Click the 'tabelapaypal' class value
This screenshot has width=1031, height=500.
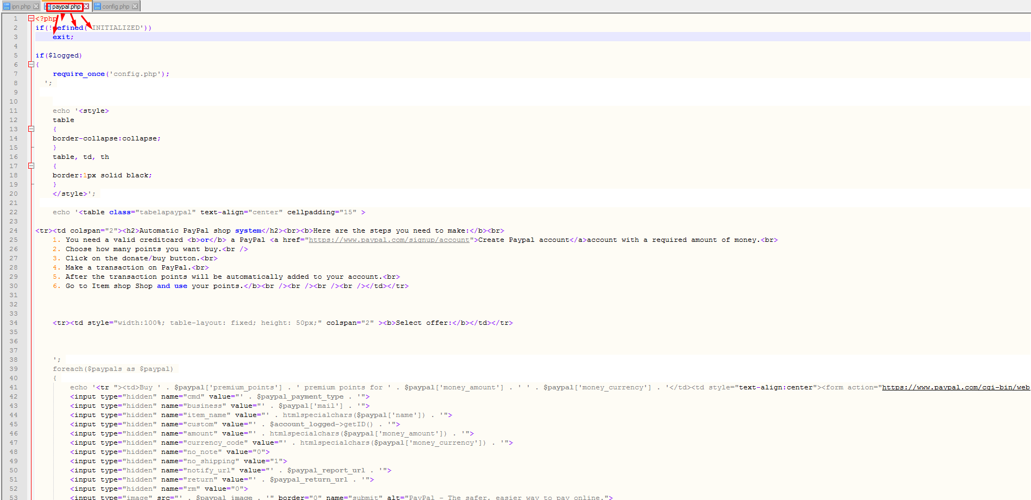click(166, 212)
